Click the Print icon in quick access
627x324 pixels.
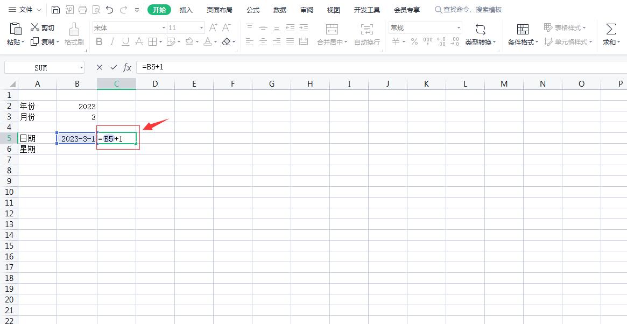(x=82, y=9)
